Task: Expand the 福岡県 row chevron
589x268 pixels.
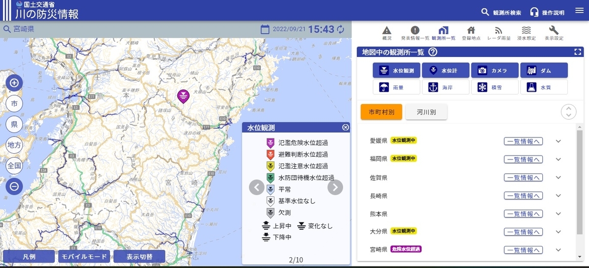Action: 558,159
